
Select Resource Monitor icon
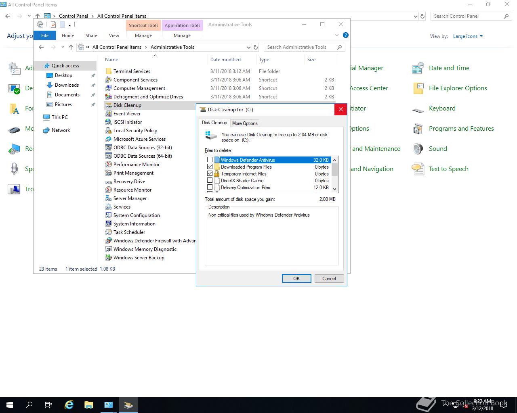point(108,190)
